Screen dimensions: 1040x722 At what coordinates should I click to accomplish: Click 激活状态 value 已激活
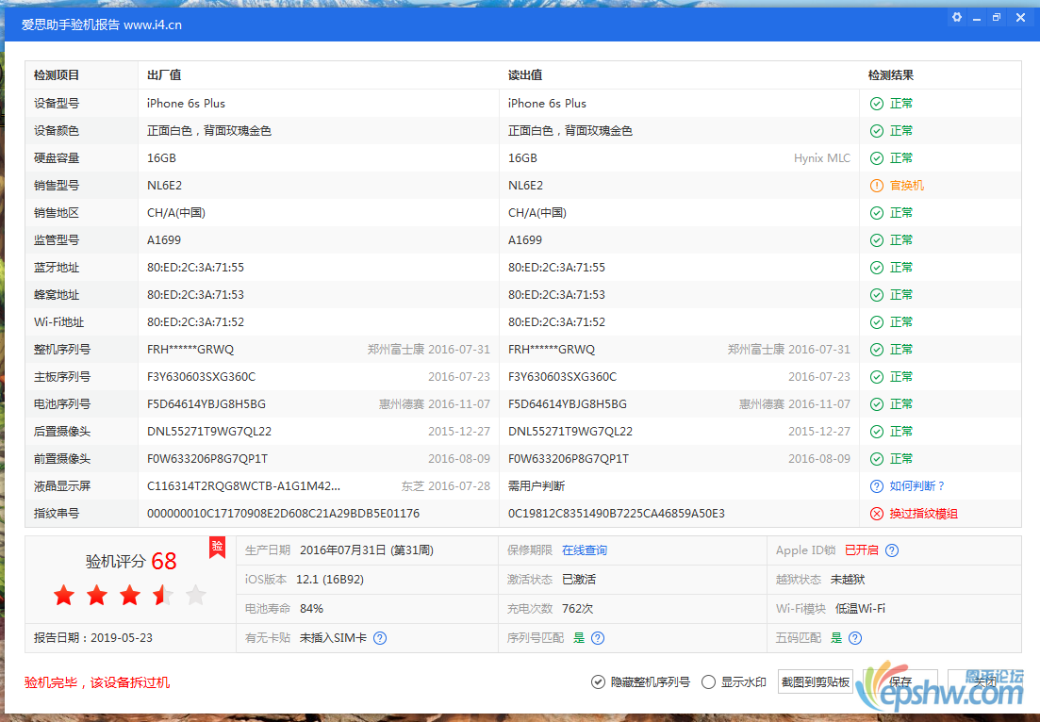(579, 580)
